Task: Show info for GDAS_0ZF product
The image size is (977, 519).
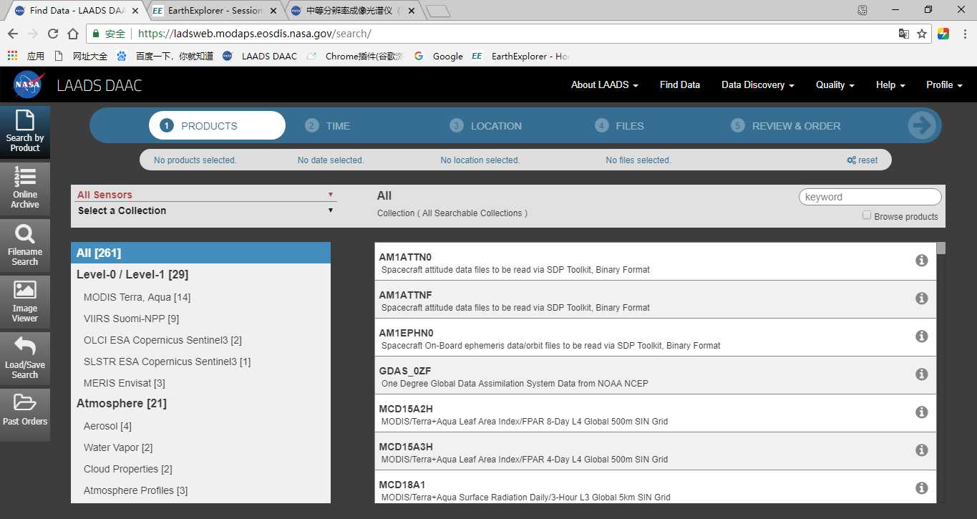Action: point(922,374)
